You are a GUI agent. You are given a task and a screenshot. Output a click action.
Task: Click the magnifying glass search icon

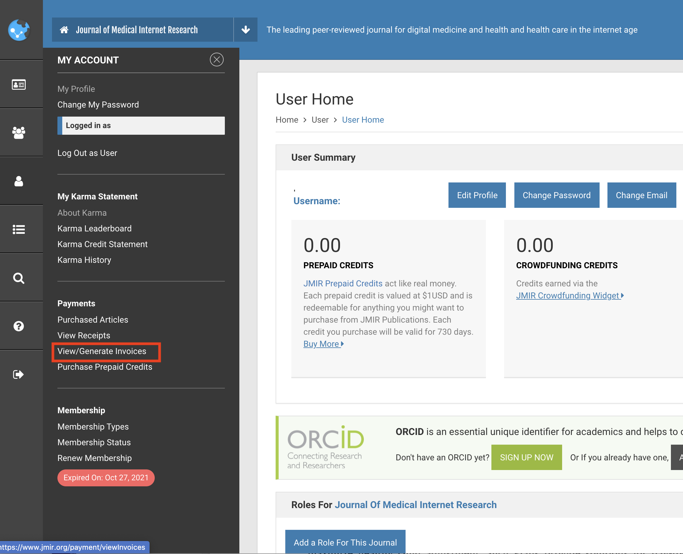pos(19,278)
